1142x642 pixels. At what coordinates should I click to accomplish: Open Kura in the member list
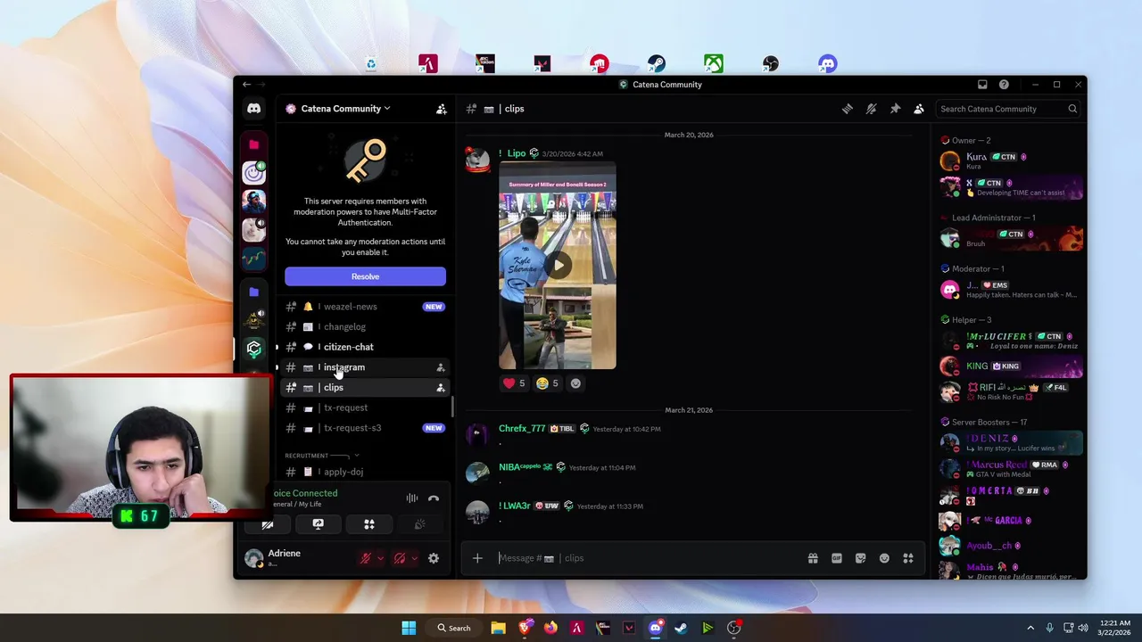[1011, 161]
